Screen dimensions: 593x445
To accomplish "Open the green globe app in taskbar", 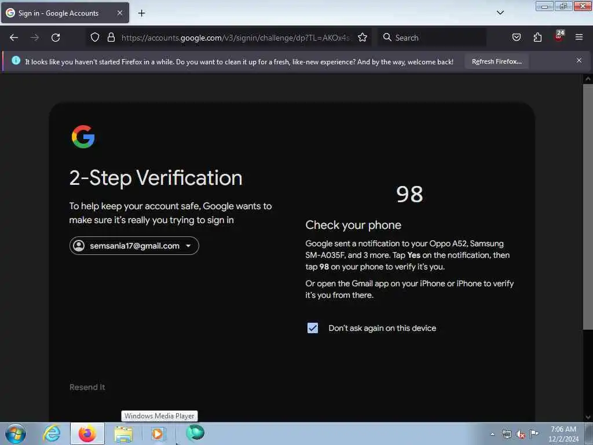I will pos(195,432).
